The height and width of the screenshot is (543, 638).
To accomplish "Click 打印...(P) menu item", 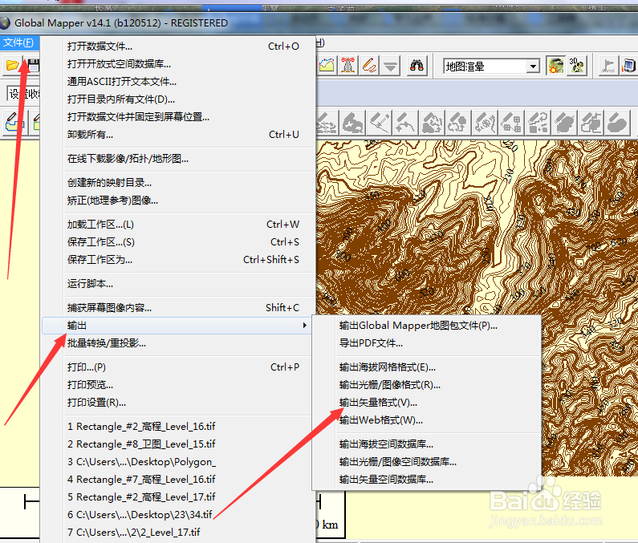I will pyautogui.click(x=179, y=367).
